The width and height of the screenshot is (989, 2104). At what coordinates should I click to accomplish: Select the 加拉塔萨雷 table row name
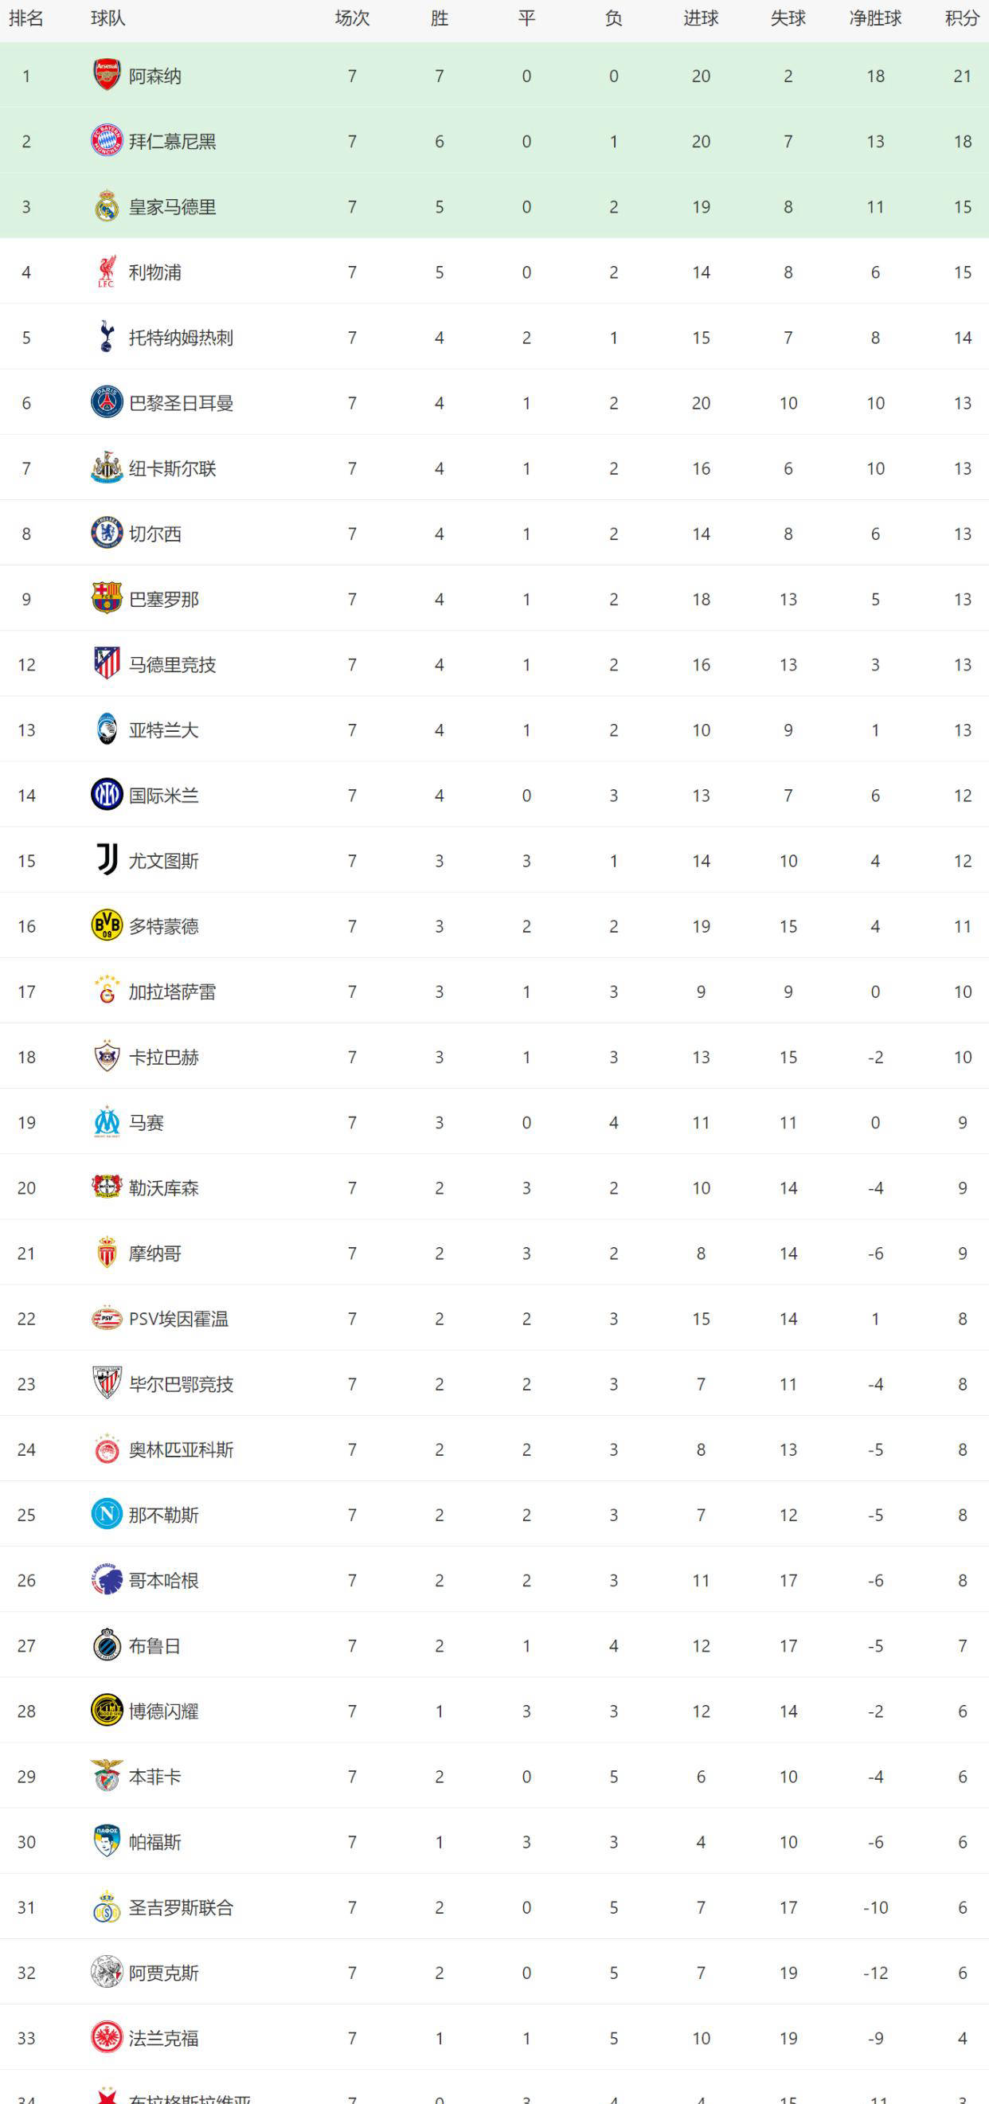(x=172, y=991)
